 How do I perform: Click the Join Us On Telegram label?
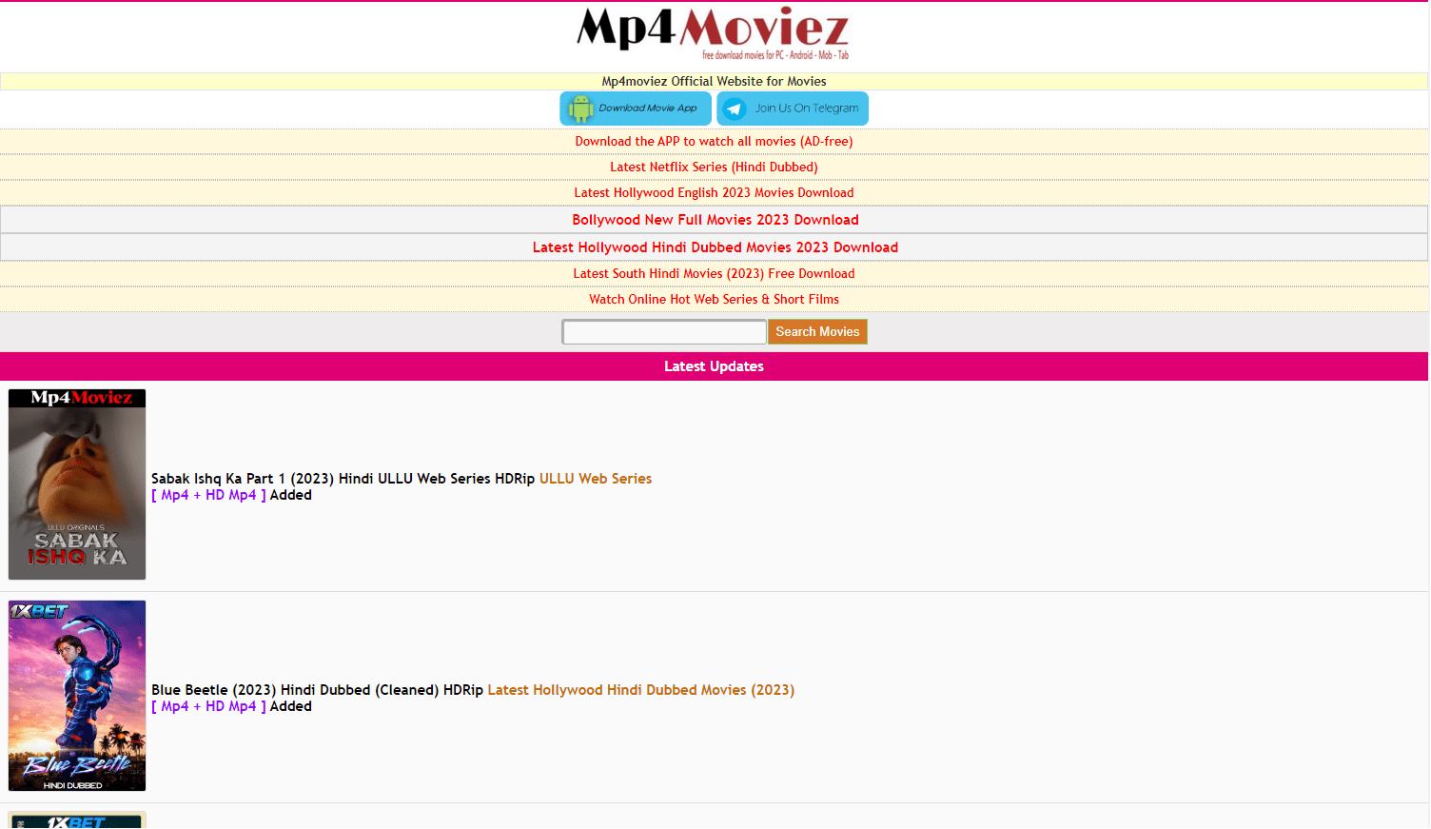pos(806,109)
